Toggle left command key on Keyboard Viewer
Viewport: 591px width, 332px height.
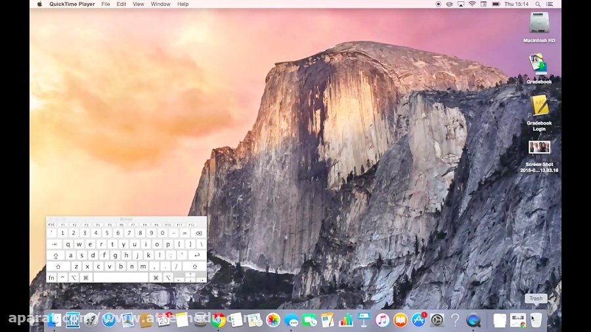pos(86,278)
